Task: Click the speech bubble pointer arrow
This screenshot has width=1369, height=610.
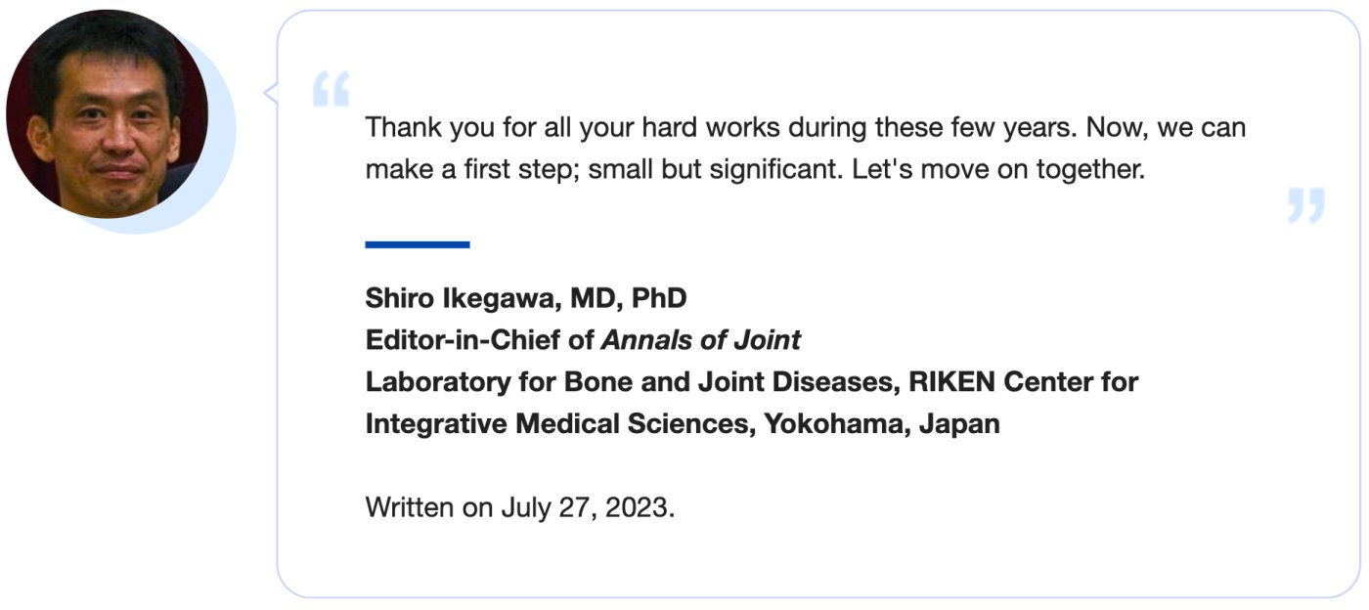Action: click(x=271, y=93)
